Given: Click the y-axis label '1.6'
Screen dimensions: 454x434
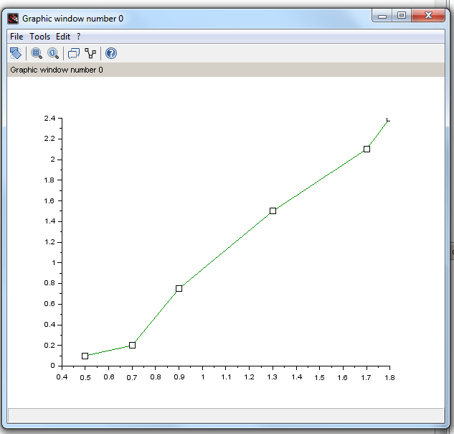Looking at the screenshot, I should pos(49,200).
